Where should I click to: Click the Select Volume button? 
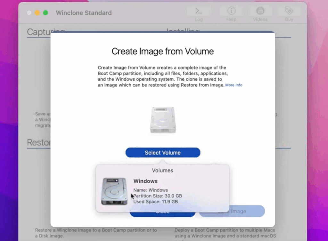pyautogui.click(x=163, y=153)
